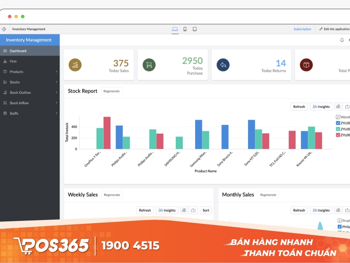Toggle the Warehouse legend checkbox
This screenshot has width=350, height=263.
coord(338,117)
